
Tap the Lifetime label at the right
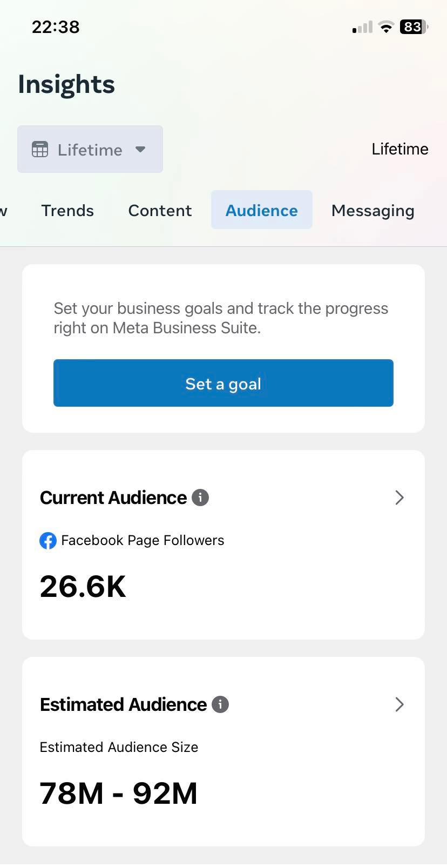pyautogui.click(x=399, y=149)
